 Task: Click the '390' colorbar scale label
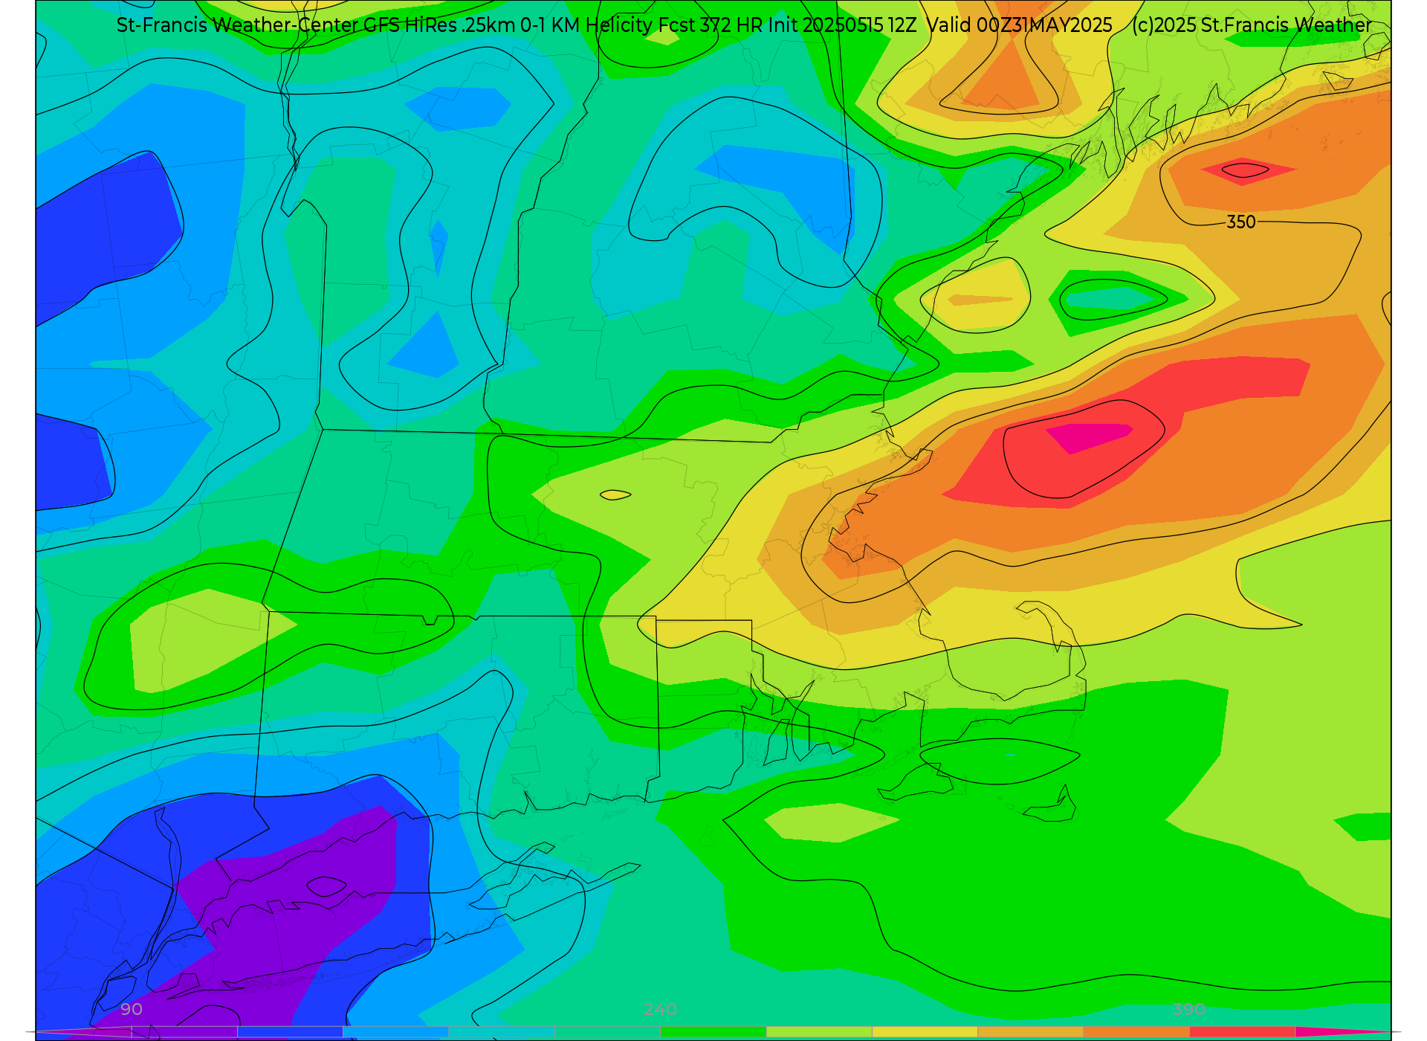pos(1188,1009)
